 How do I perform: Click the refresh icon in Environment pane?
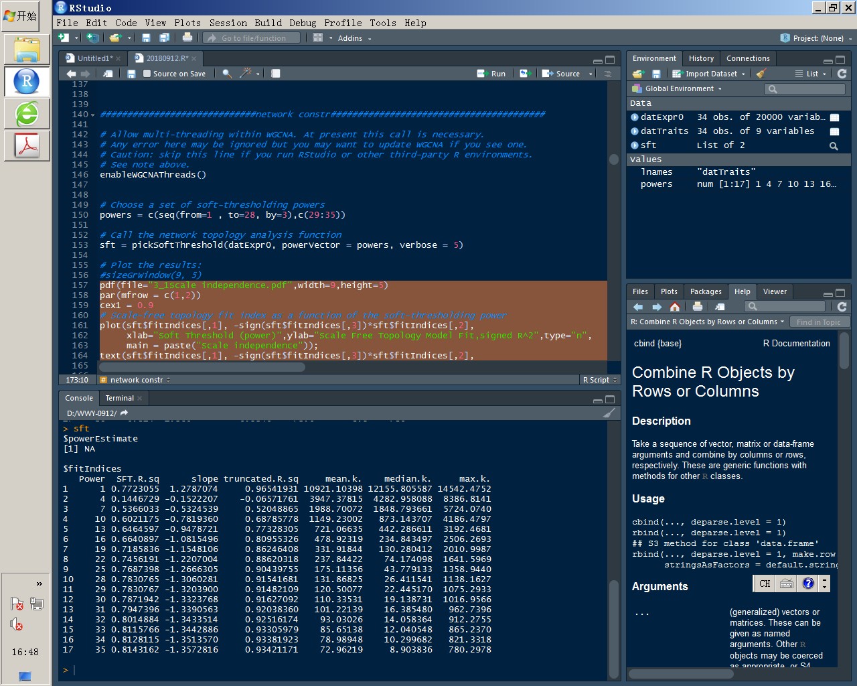pyautogui.click(x=842, y=74)
